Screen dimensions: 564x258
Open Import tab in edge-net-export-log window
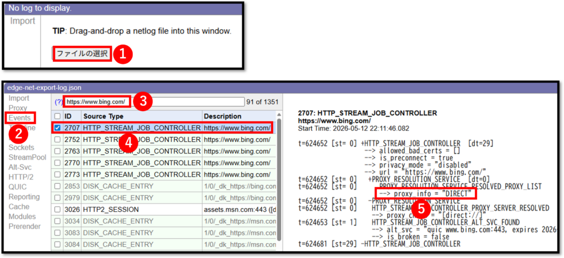click(19, 98)
